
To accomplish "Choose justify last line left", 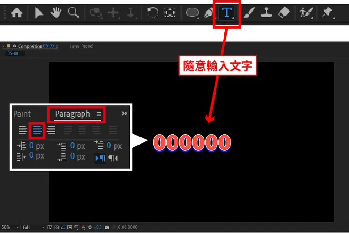I will click(68, 130).
